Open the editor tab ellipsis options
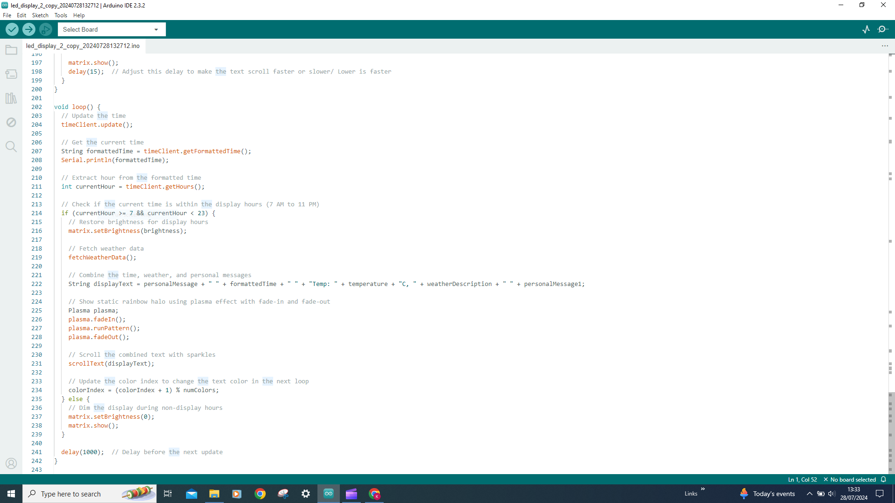The width and height of the screenshot is (895, 503). 885,46
